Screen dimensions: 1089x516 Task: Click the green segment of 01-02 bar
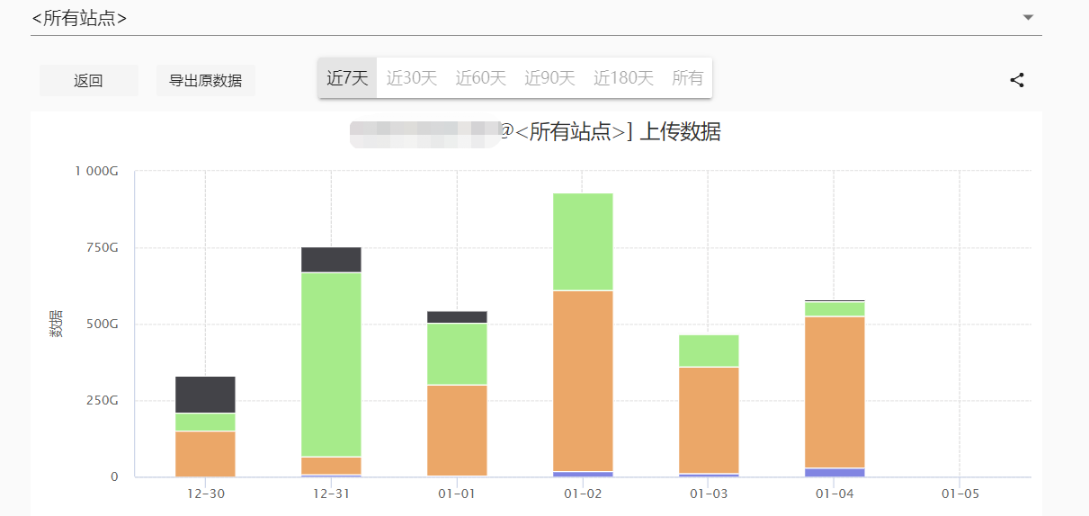coord(583,242)
